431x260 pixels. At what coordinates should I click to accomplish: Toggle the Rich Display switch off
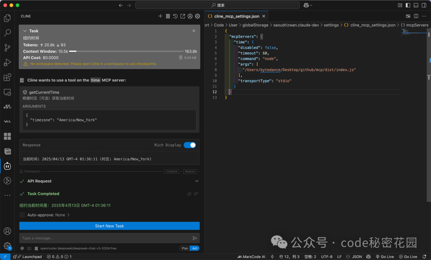pyautogui.click(x=190, y=145)
